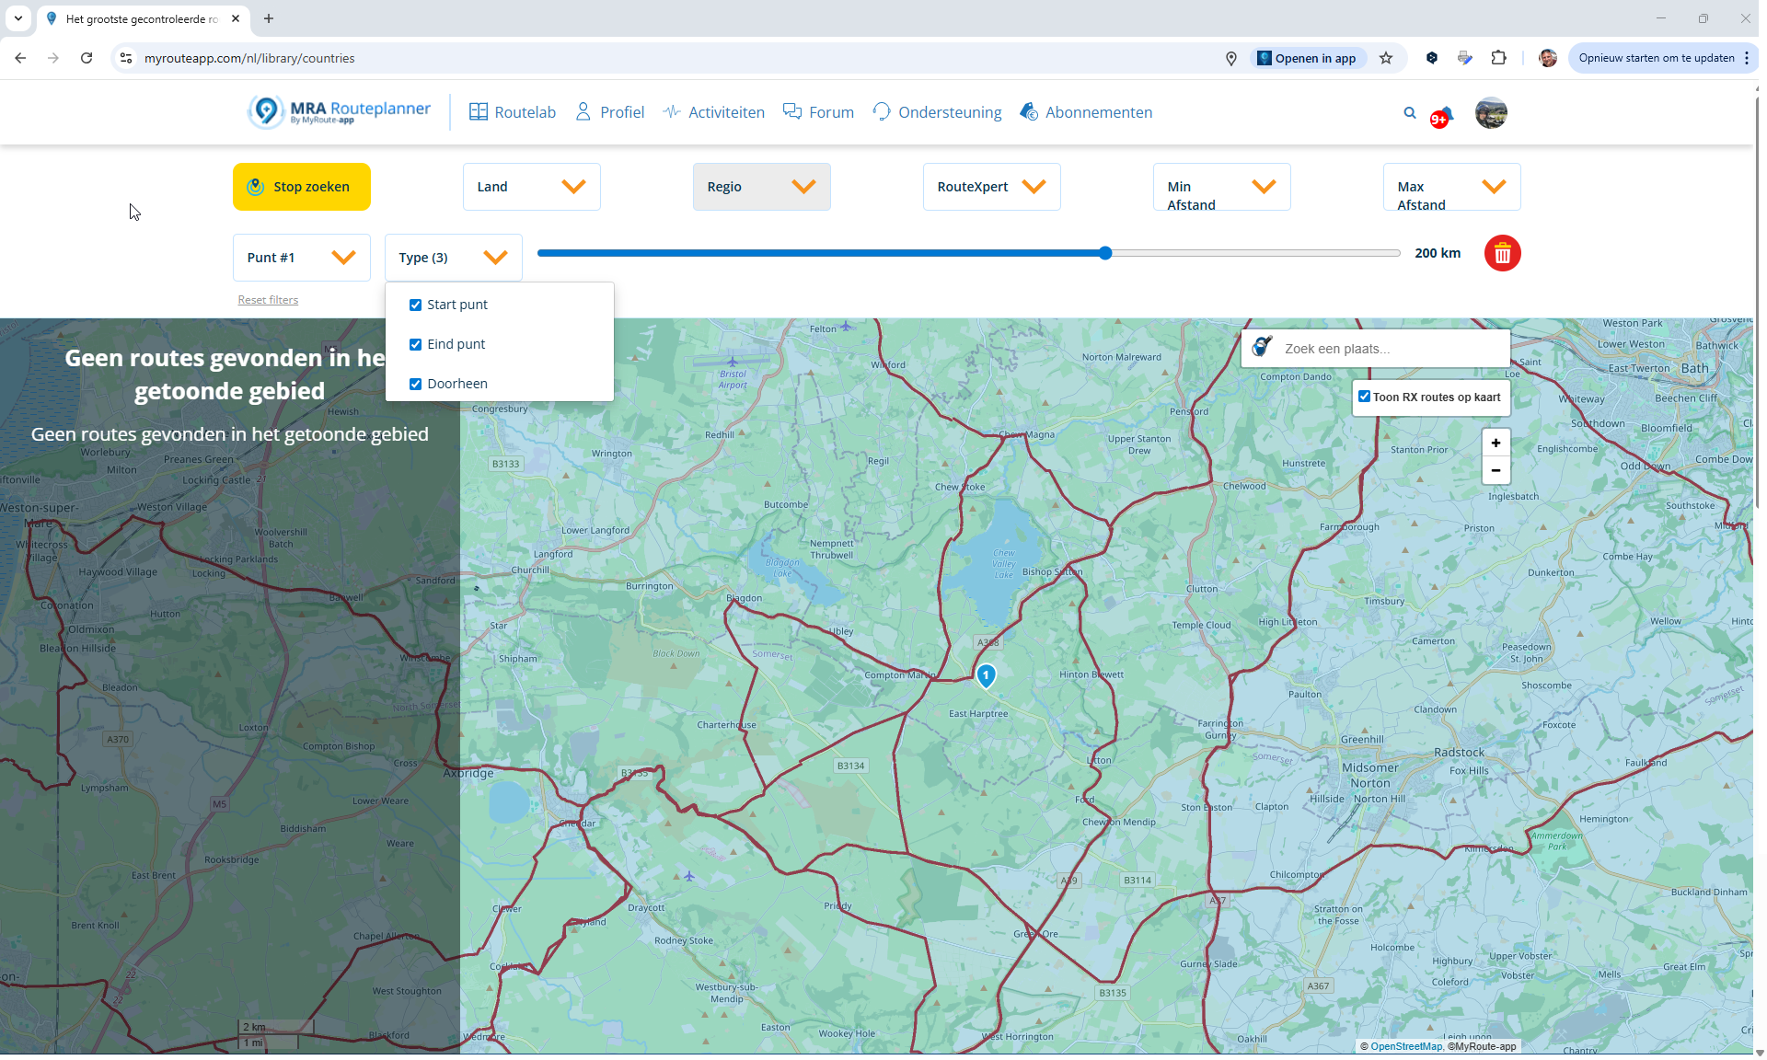Click the Stop zoeken button
The height and width of the screenshot is (1060, 1767).
[301, 187]
